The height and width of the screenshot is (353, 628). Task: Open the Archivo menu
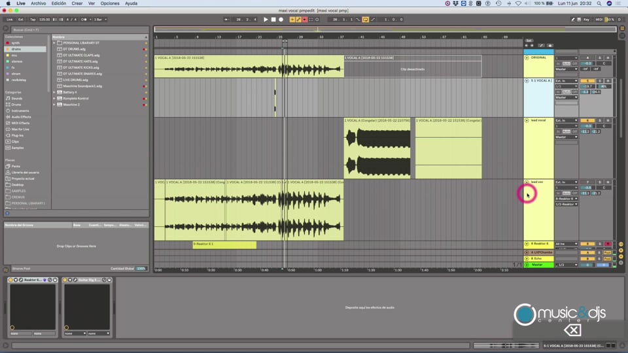tap(39, 3)
